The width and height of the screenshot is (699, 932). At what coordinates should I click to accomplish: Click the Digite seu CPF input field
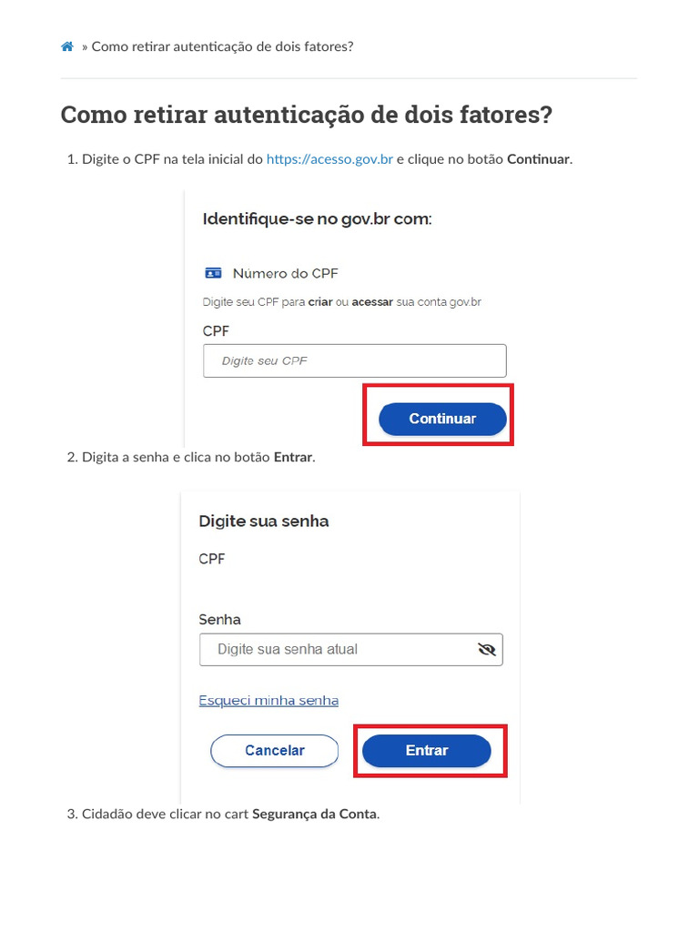[354, 360]
